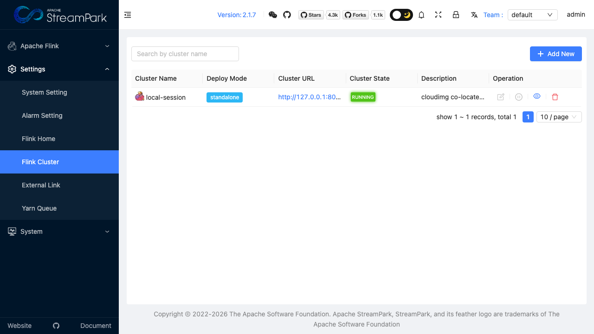Enter fullscreen mode via expand icon
The width and height of the screenshot is (594, 334).
(x=438, y=15)
